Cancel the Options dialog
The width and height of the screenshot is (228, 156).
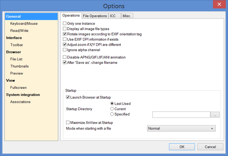coord(210,147)
